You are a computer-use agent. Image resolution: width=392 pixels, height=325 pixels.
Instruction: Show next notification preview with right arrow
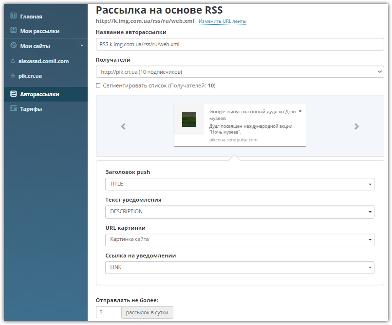click(357, 126)
